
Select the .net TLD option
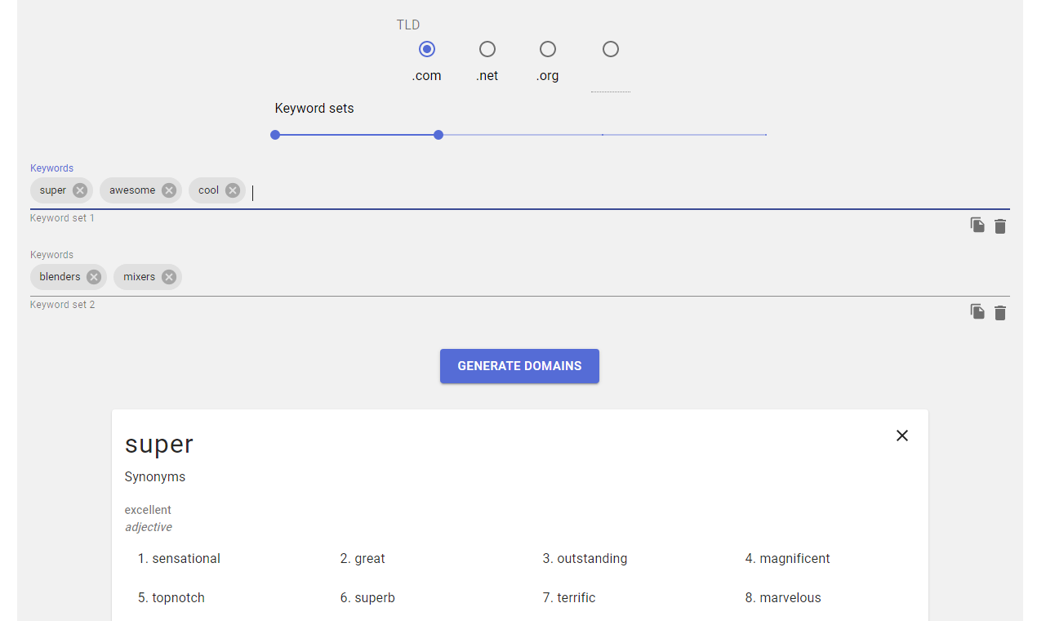487,49
